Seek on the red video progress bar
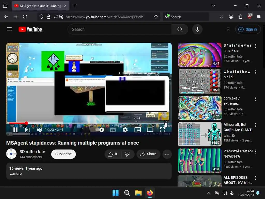The image size is (265, 199). pos(89,123)
